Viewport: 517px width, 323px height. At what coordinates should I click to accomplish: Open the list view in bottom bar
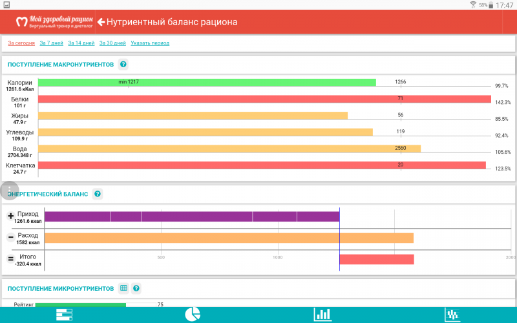(65, 315)
